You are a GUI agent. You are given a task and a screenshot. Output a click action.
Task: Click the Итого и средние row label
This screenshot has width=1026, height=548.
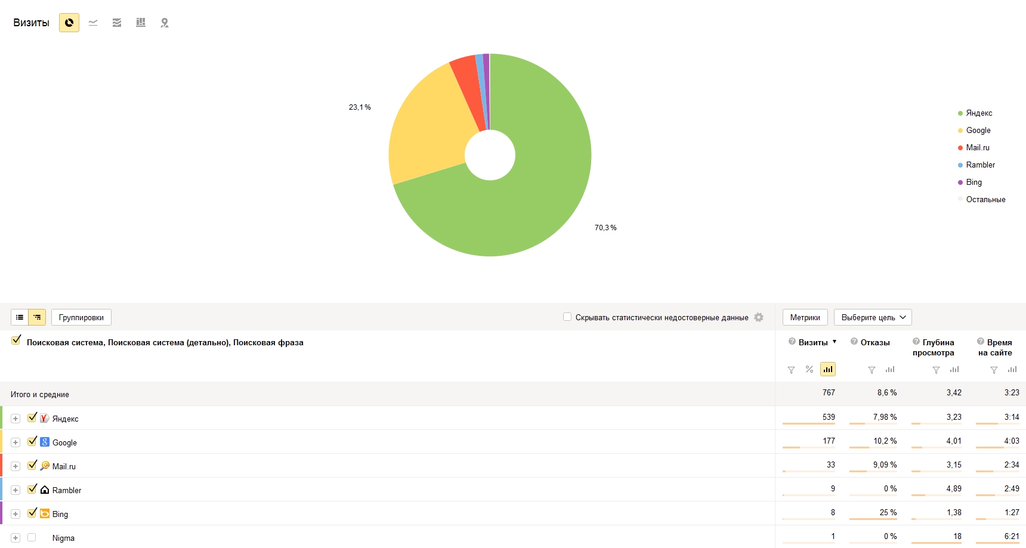click(40, 394)
